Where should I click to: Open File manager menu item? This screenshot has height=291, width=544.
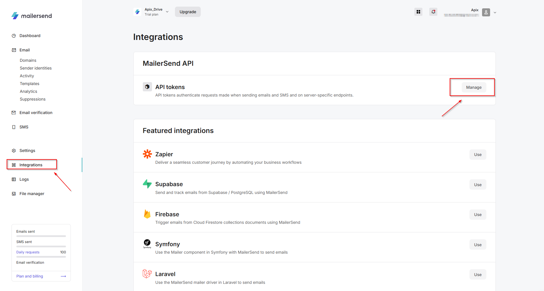pos(32,194)
